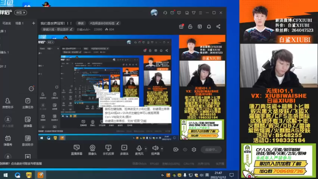Add 多媒体 multimedia source
318x179 pixels.
[x=124, y=150]
